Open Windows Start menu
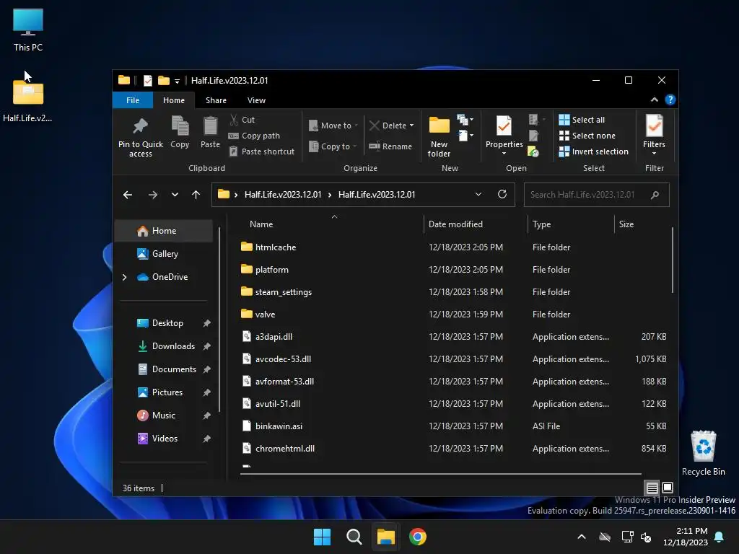The height and width of the screenshot is (554, 739). (323, 537)
